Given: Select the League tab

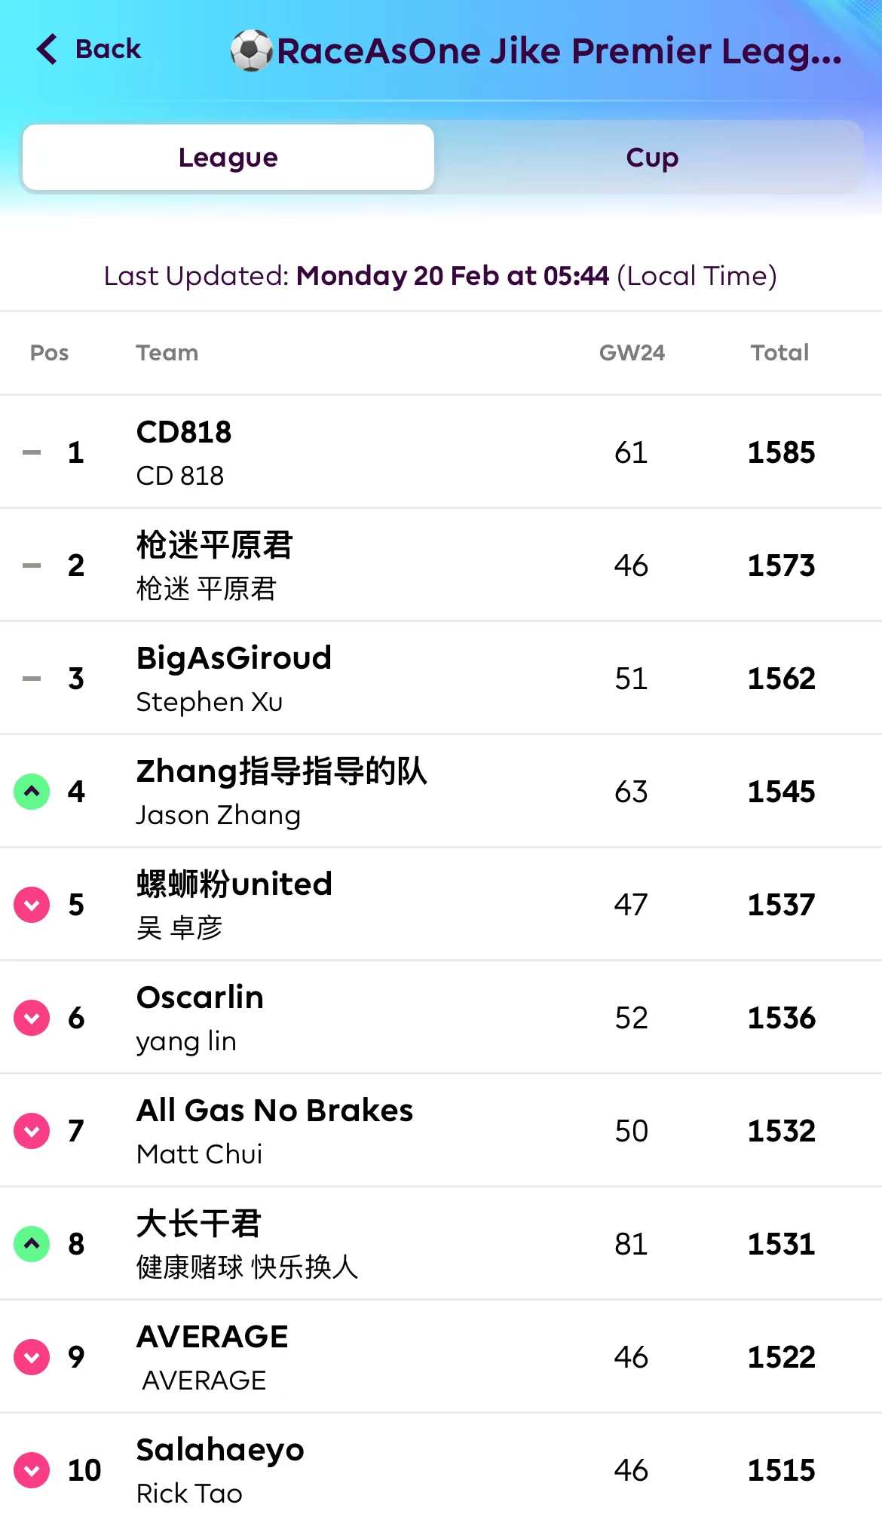Looking at the screenshot, I should 228,158.
